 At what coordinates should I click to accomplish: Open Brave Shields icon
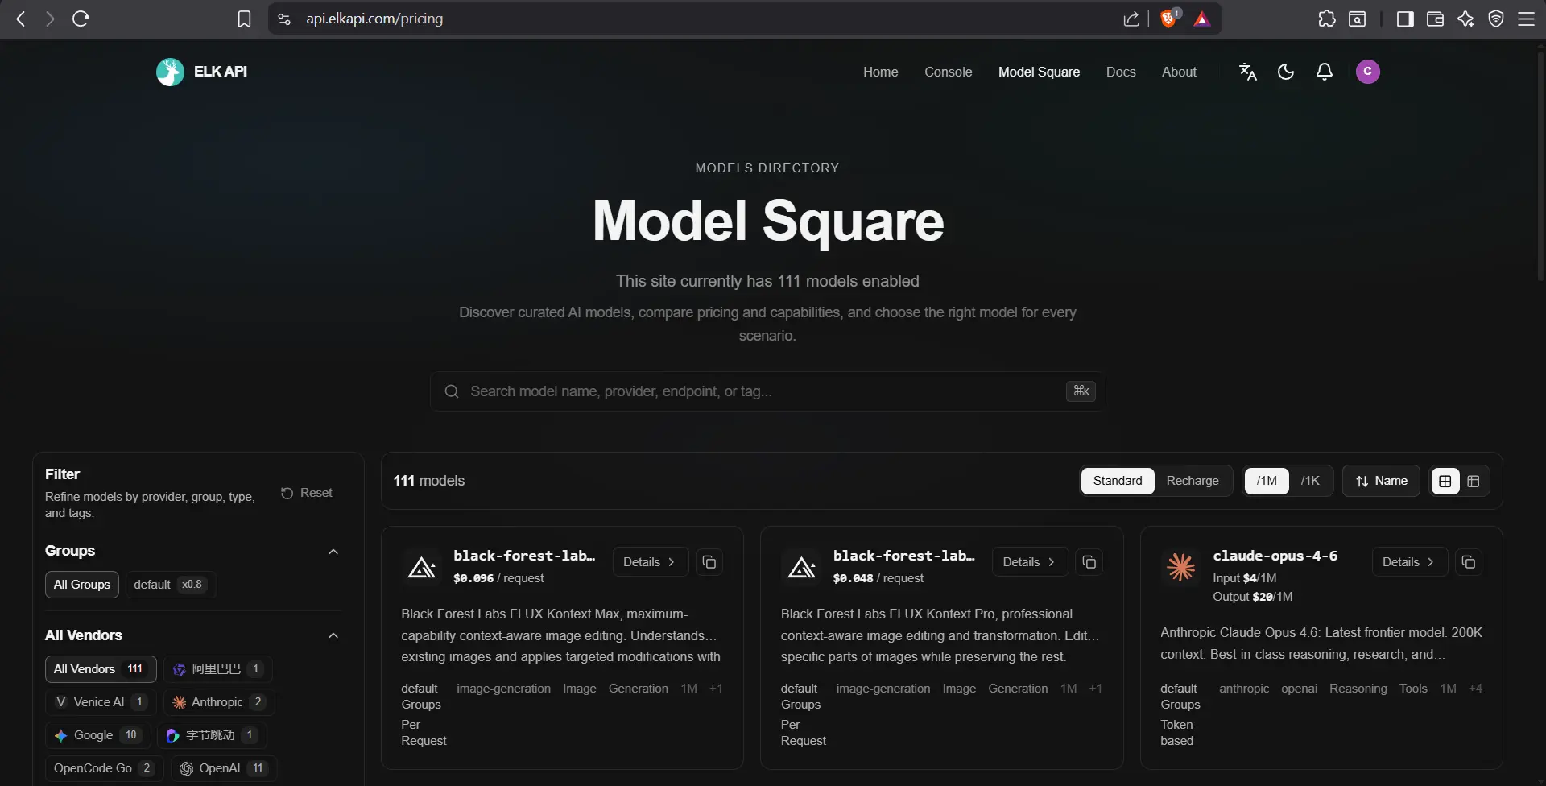tap(1169, 19)
